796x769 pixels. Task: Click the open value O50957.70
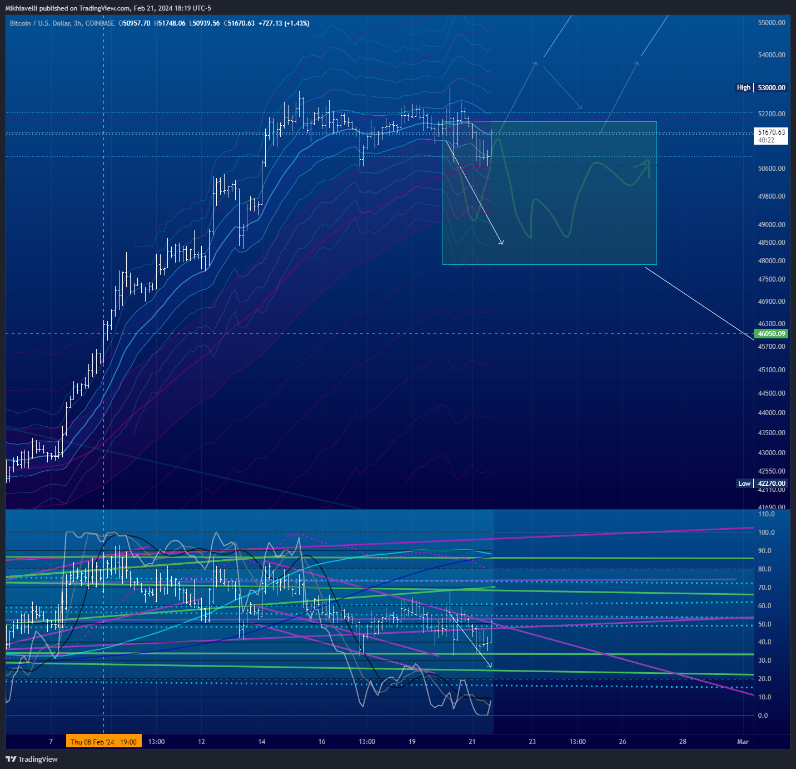pyautogui.click(x=134, y=23)
